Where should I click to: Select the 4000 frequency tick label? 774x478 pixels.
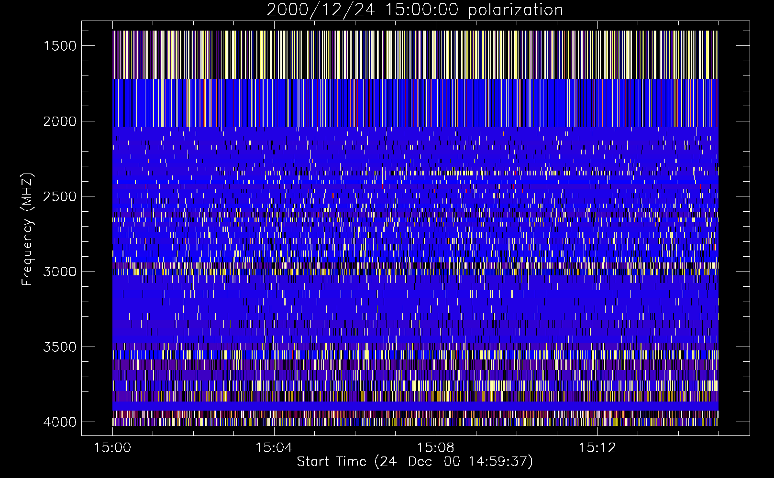pyautogui.click(x=60, y=422)
